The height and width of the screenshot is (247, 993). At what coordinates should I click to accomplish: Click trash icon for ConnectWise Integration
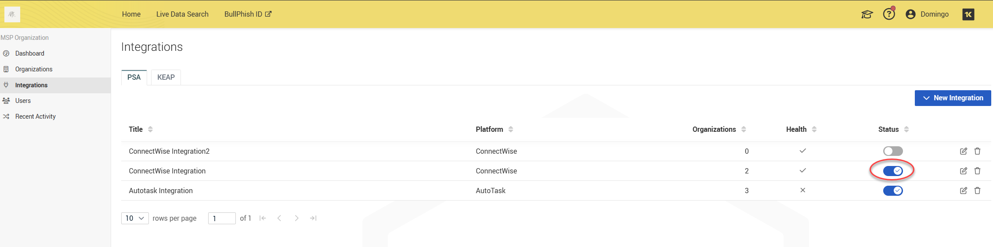click(977, 171)
